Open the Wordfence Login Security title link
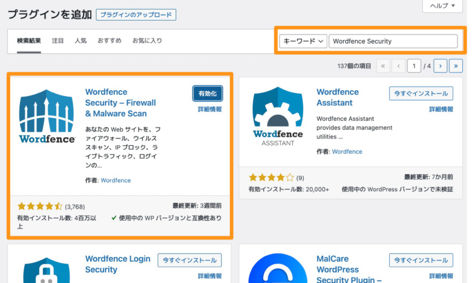 click(118, 264)
